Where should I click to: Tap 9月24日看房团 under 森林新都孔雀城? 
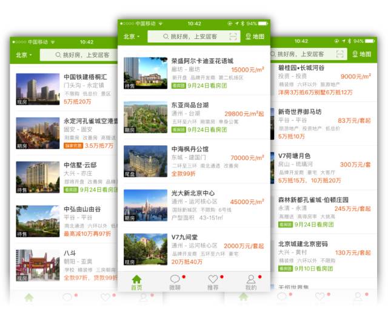[x=314, y=224]
